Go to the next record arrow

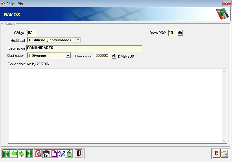(x=22, y=154)
